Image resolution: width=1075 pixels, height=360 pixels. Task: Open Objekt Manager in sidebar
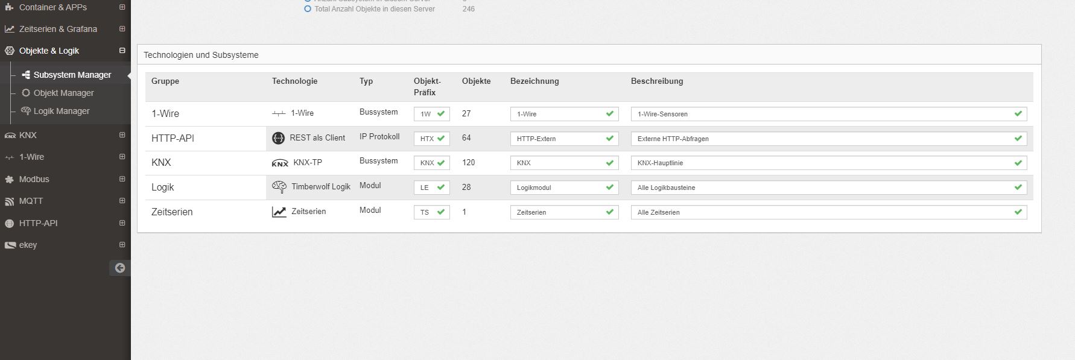coord(64,93)
